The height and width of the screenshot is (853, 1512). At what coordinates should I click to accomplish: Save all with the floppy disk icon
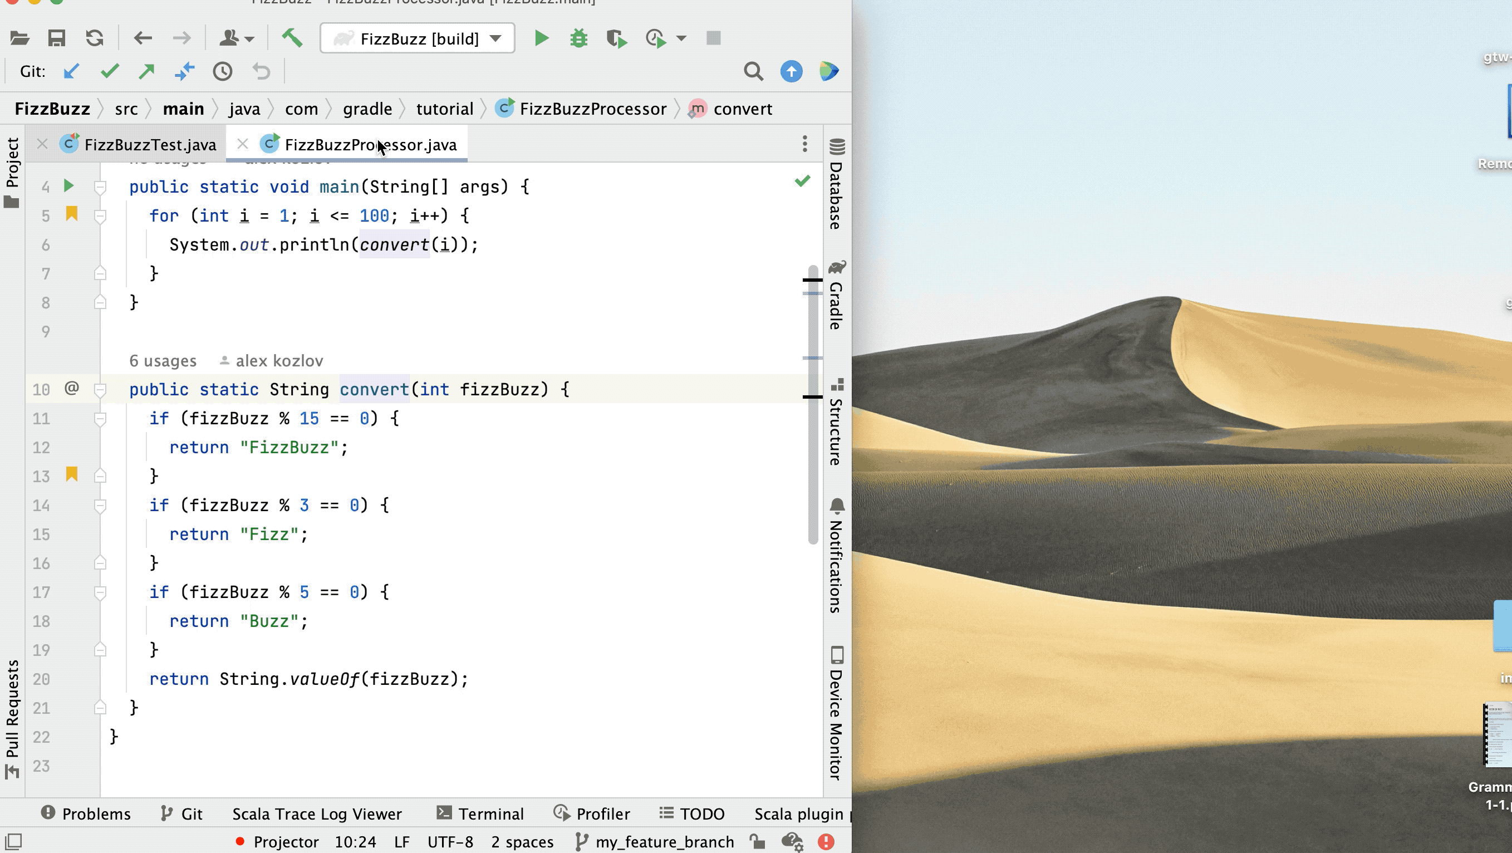(x=56, y=39)
